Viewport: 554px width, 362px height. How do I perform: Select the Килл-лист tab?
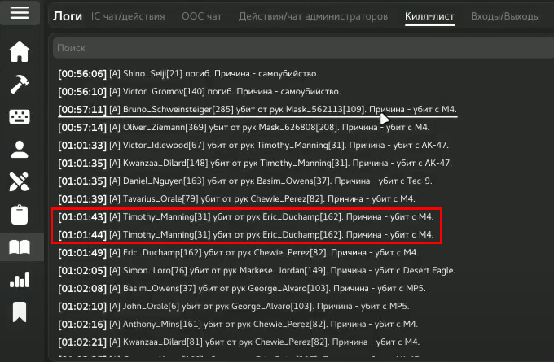click(x=429, y=16)
